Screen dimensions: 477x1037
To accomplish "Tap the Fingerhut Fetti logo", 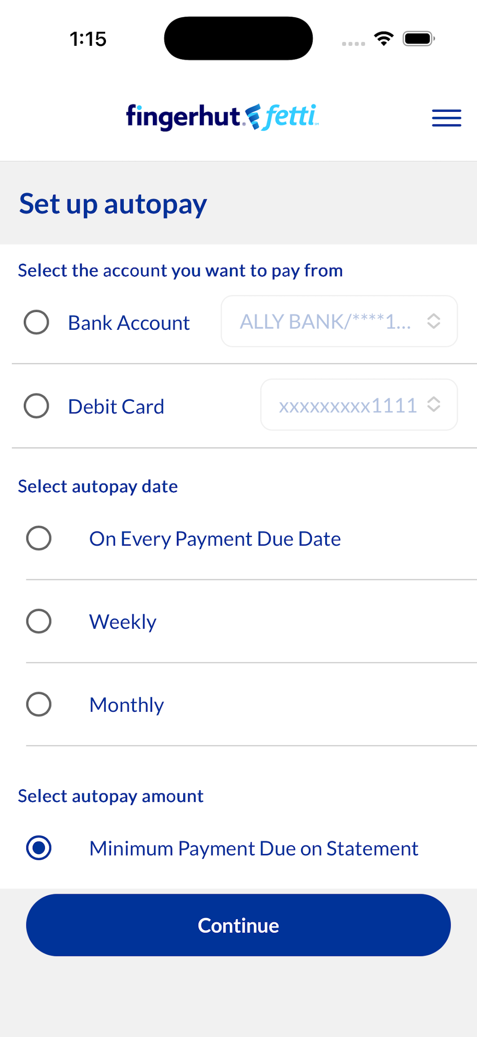I will pyautogui.click(x=222, y=117).
